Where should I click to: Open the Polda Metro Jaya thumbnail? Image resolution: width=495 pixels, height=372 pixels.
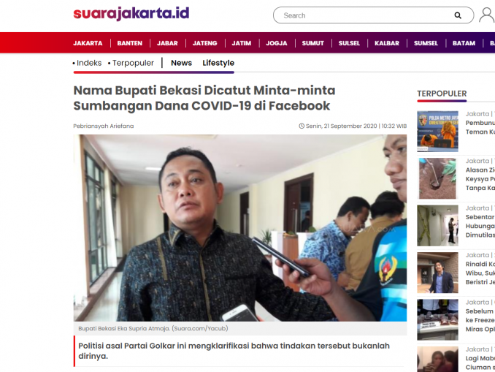point(437,132)
